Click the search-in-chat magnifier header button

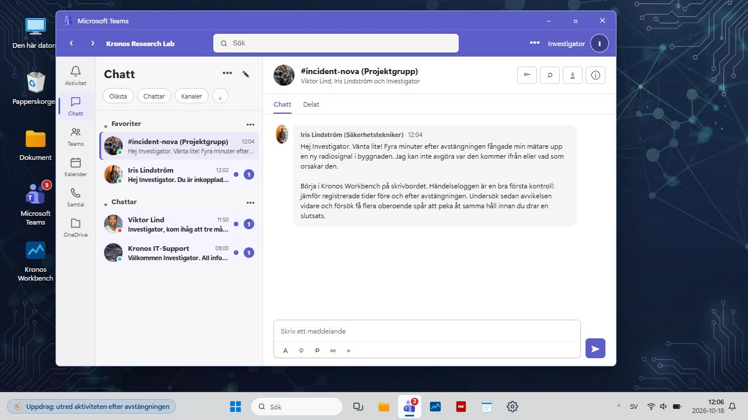tap(550, 75)
